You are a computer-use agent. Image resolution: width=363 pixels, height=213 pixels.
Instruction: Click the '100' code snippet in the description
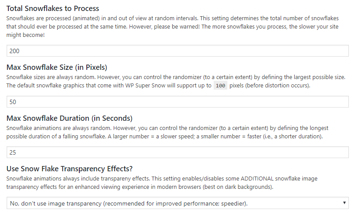[221, 85]
